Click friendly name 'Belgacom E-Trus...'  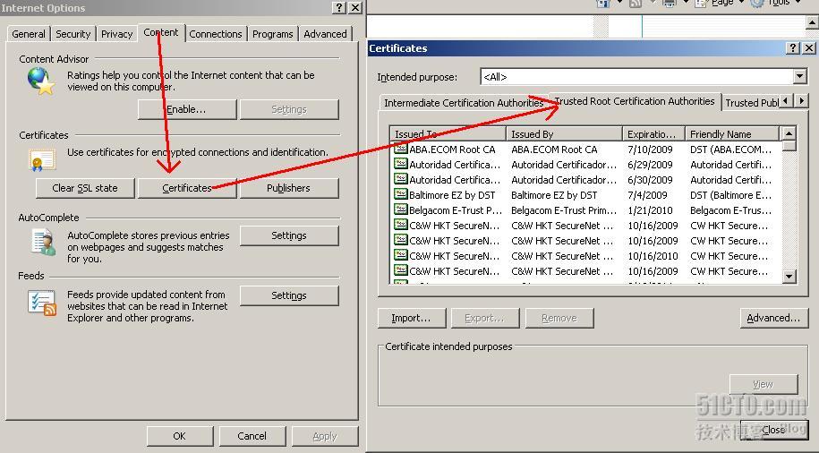click(730, 210)
